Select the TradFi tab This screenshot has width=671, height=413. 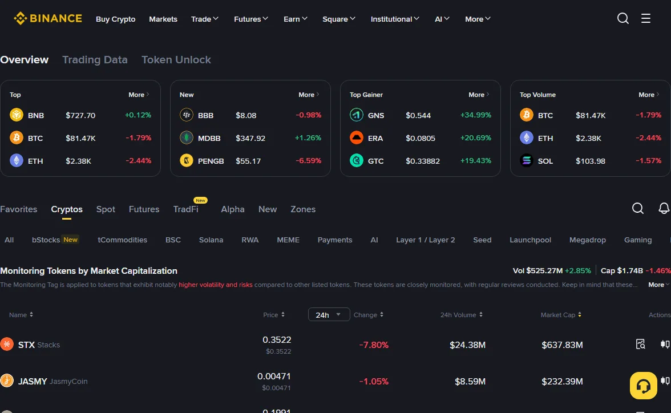(186, 209)
